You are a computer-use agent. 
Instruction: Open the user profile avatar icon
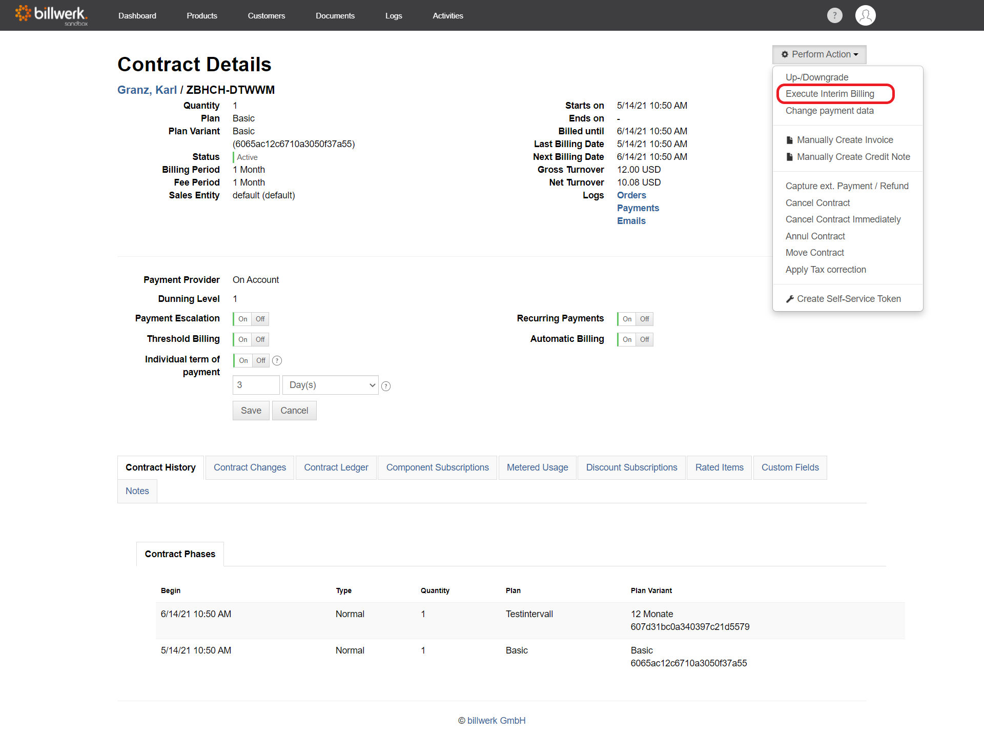click(x=865, y=15)
